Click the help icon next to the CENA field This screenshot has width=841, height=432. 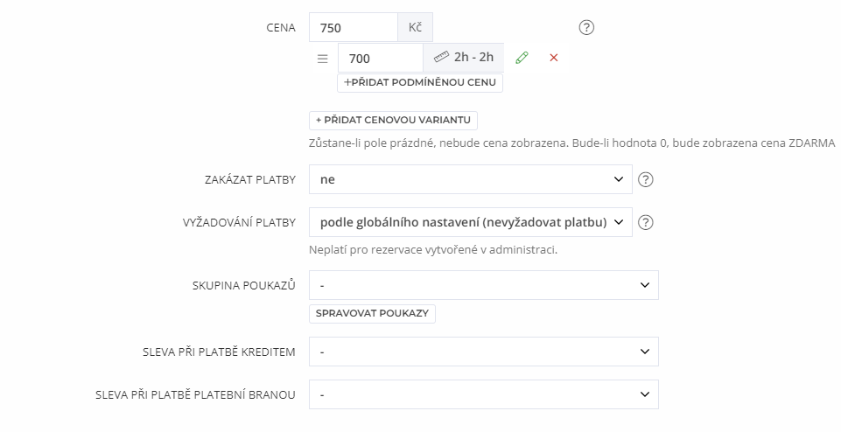586,28
